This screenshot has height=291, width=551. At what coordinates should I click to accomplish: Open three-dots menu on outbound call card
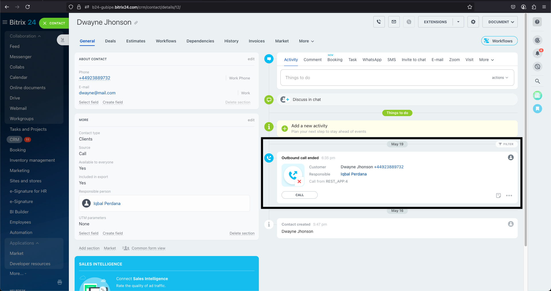(509, 196)
